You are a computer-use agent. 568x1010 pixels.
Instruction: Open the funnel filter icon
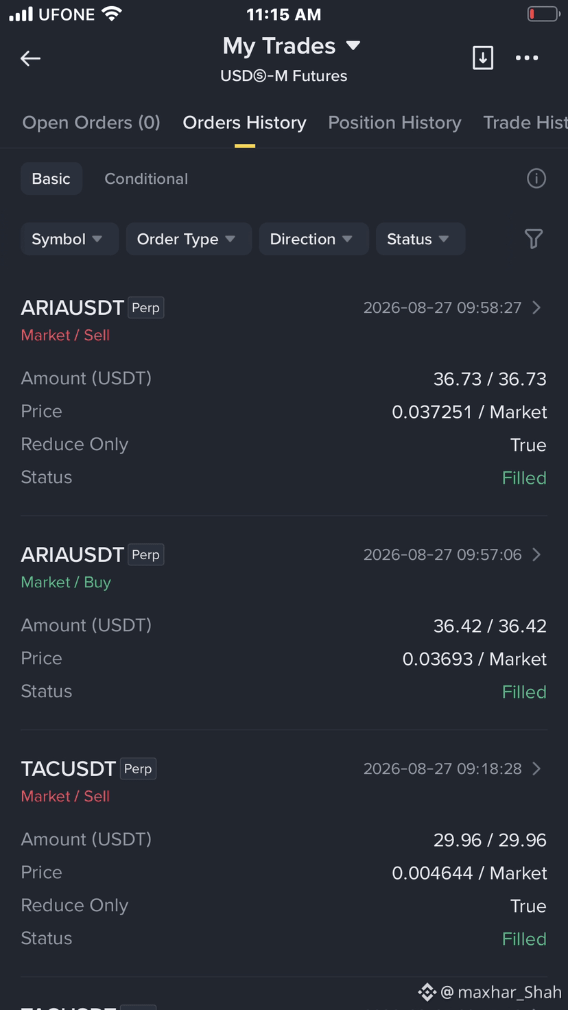coord(534,239)
